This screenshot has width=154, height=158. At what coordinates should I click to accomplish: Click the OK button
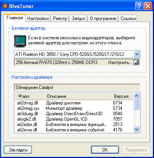105,150
